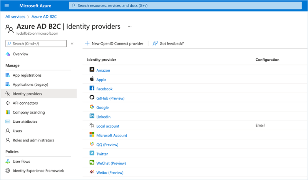The height and width of the screenshot is (180, 308).
Task: Click the global search resources field
Action: (185, 5)
